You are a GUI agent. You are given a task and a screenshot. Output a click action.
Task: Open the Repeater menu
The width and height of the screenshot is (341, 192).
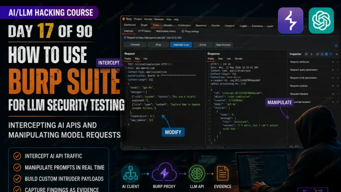159,19
